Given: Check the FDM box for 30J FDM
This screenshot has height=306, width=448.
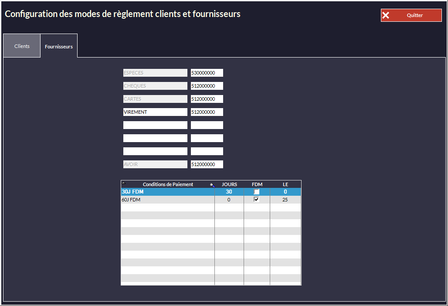Looking at the screenshot, I should point(257,192).
